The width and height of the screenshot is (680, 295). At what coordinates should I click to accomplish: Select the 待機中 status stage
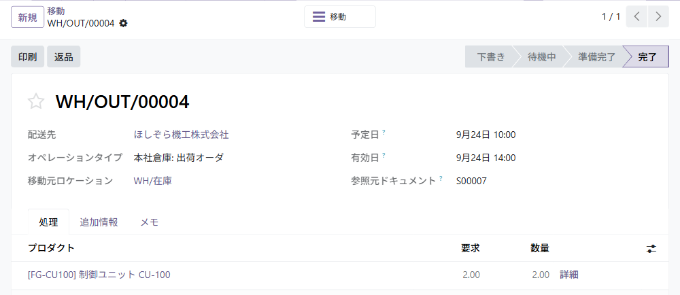click(x=541, y=56)
